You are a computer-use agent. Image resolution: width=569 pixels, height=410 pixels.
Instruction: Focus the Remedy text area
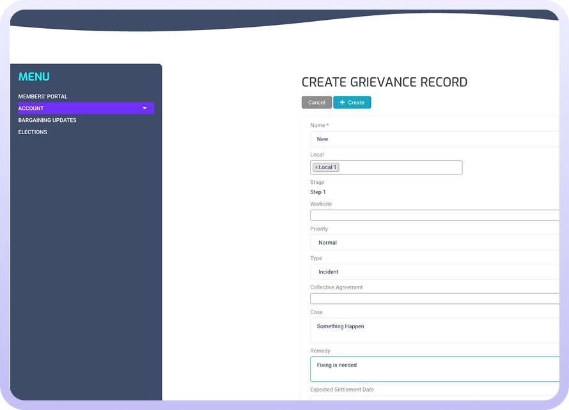(x=435, y=369)
